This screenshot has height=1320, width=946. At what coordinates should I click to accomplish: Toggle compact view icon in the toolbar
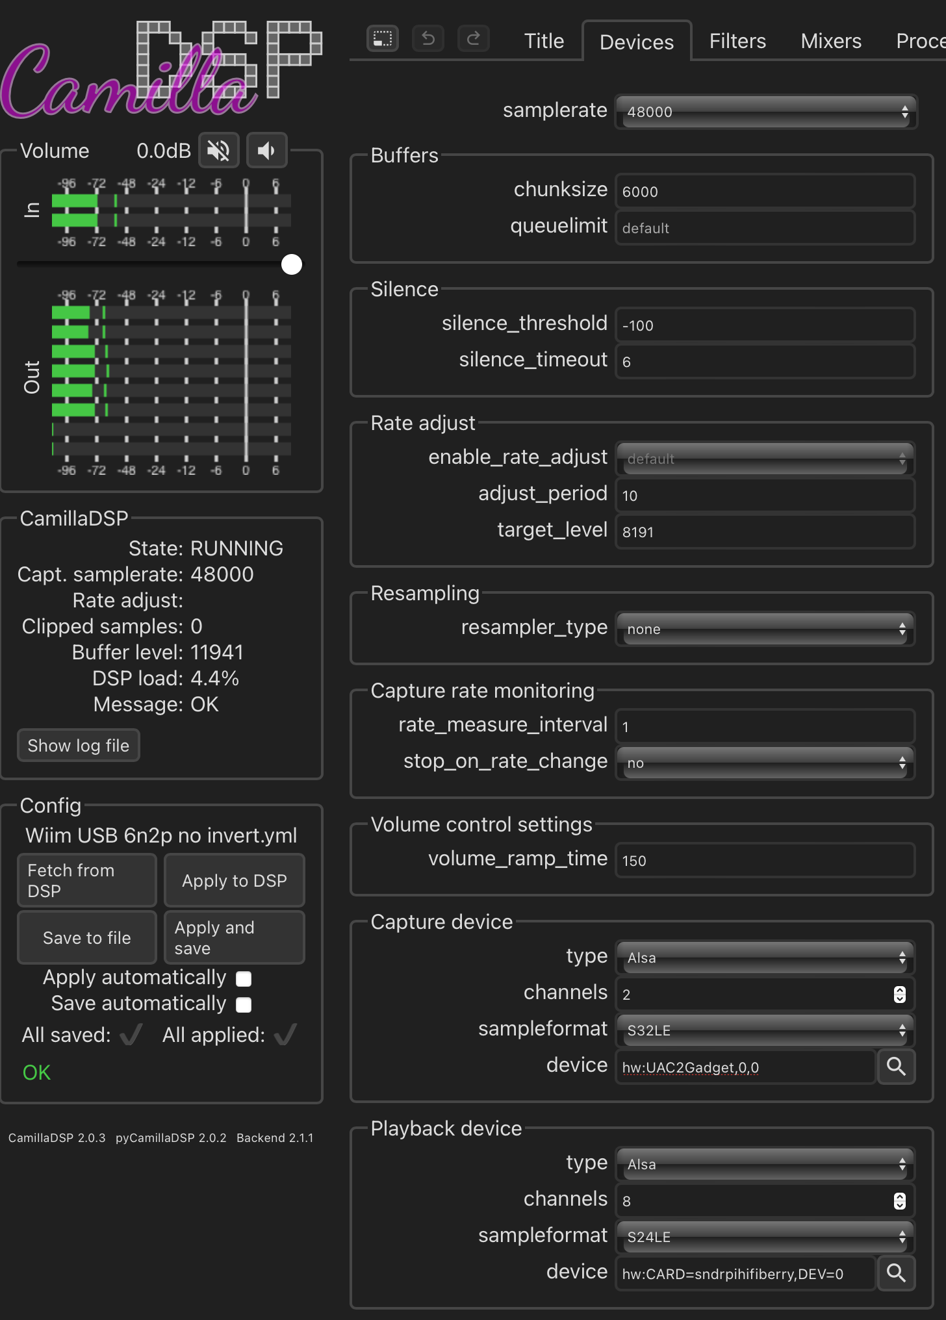[383, 39]
